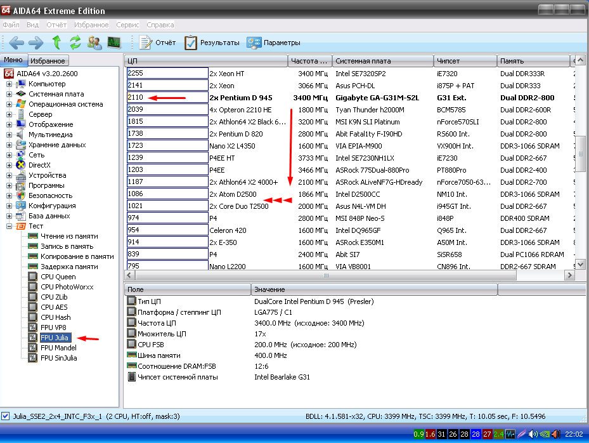
Task: Open the Файл menu
Action: click(11, 25)
